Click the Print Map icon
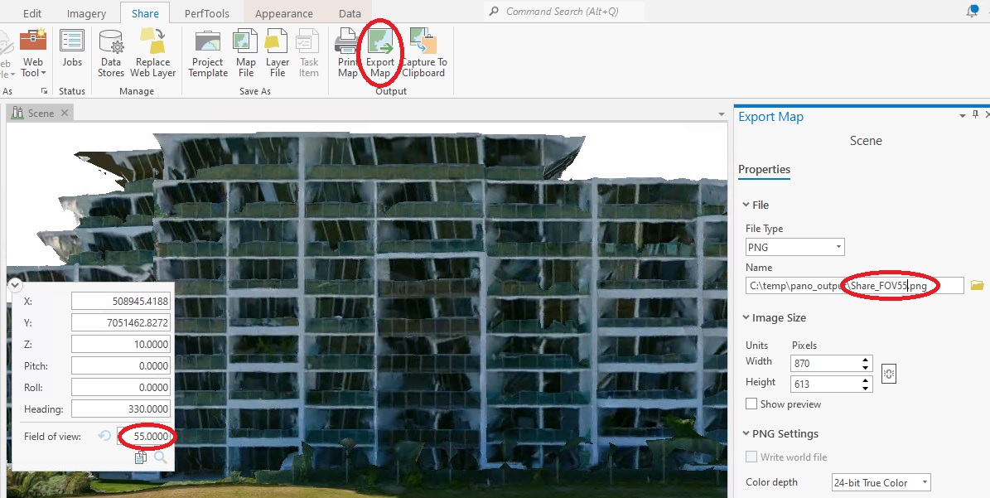Viewport: 990px width, 498px height. click(x=346, y=41)
